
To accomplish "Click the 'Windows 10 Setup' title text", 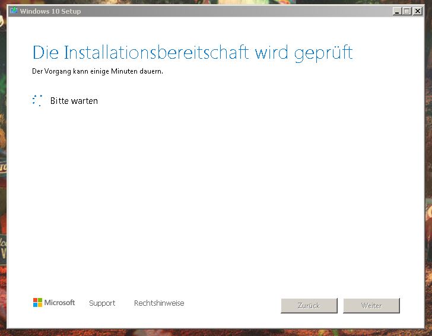I will click(x=50, y=11).
